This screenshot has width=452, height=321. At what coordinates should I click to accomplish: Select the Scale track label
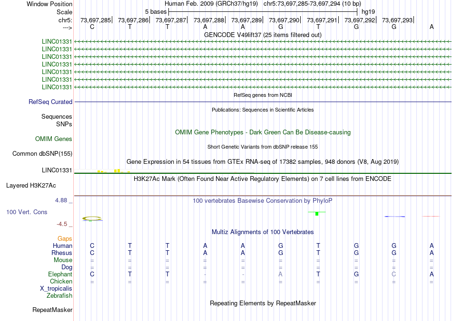(x=64, y=12)
